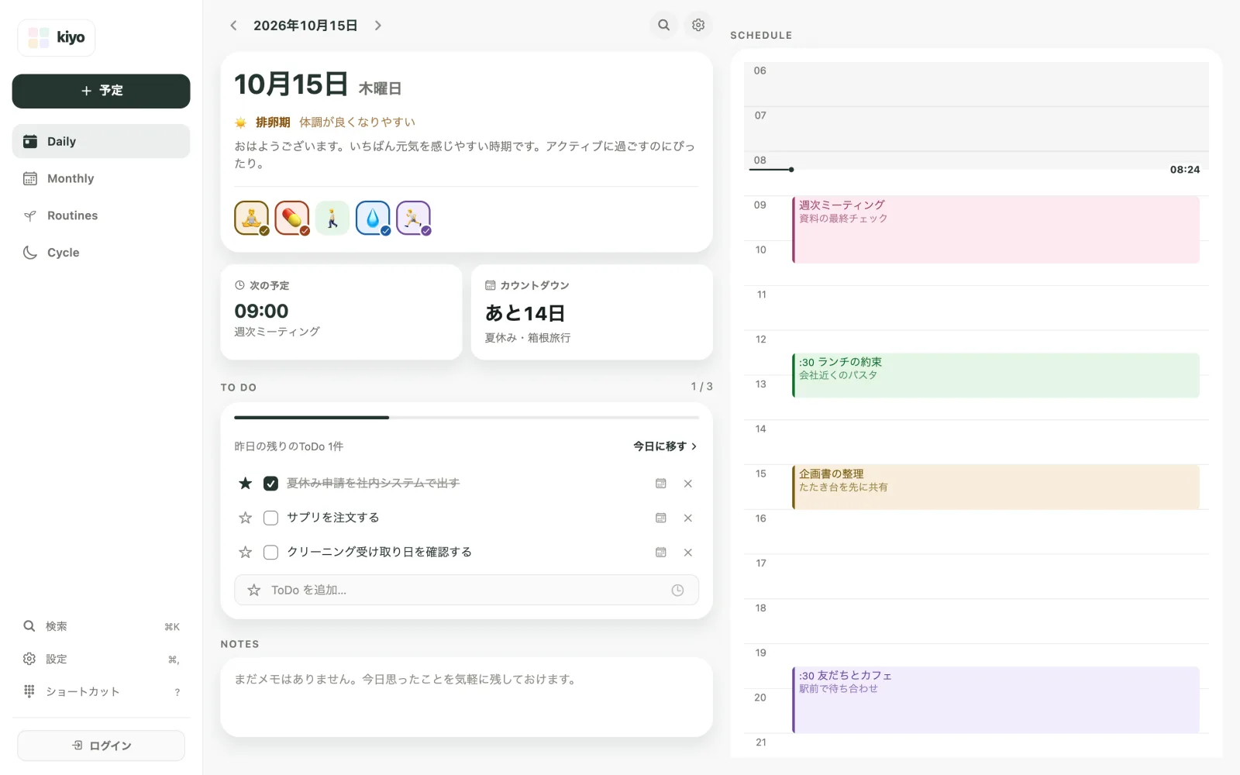Image resolution: width=1240 pixels, height=775 pixels.
Task: Uncheck 夏休み申請を社内システムで出す
Action: [270, 484]
